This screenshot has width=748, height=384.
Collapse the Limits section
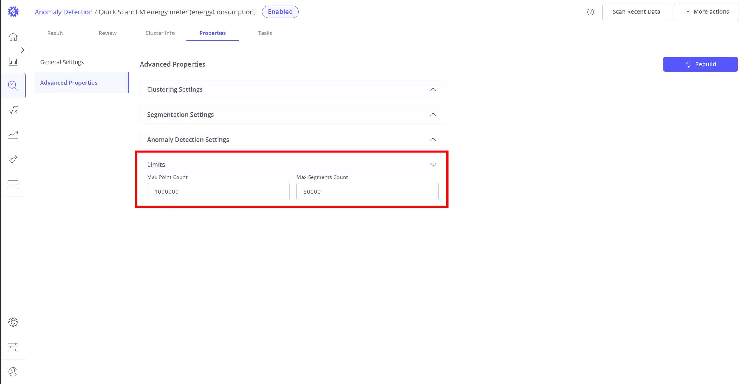433,165
